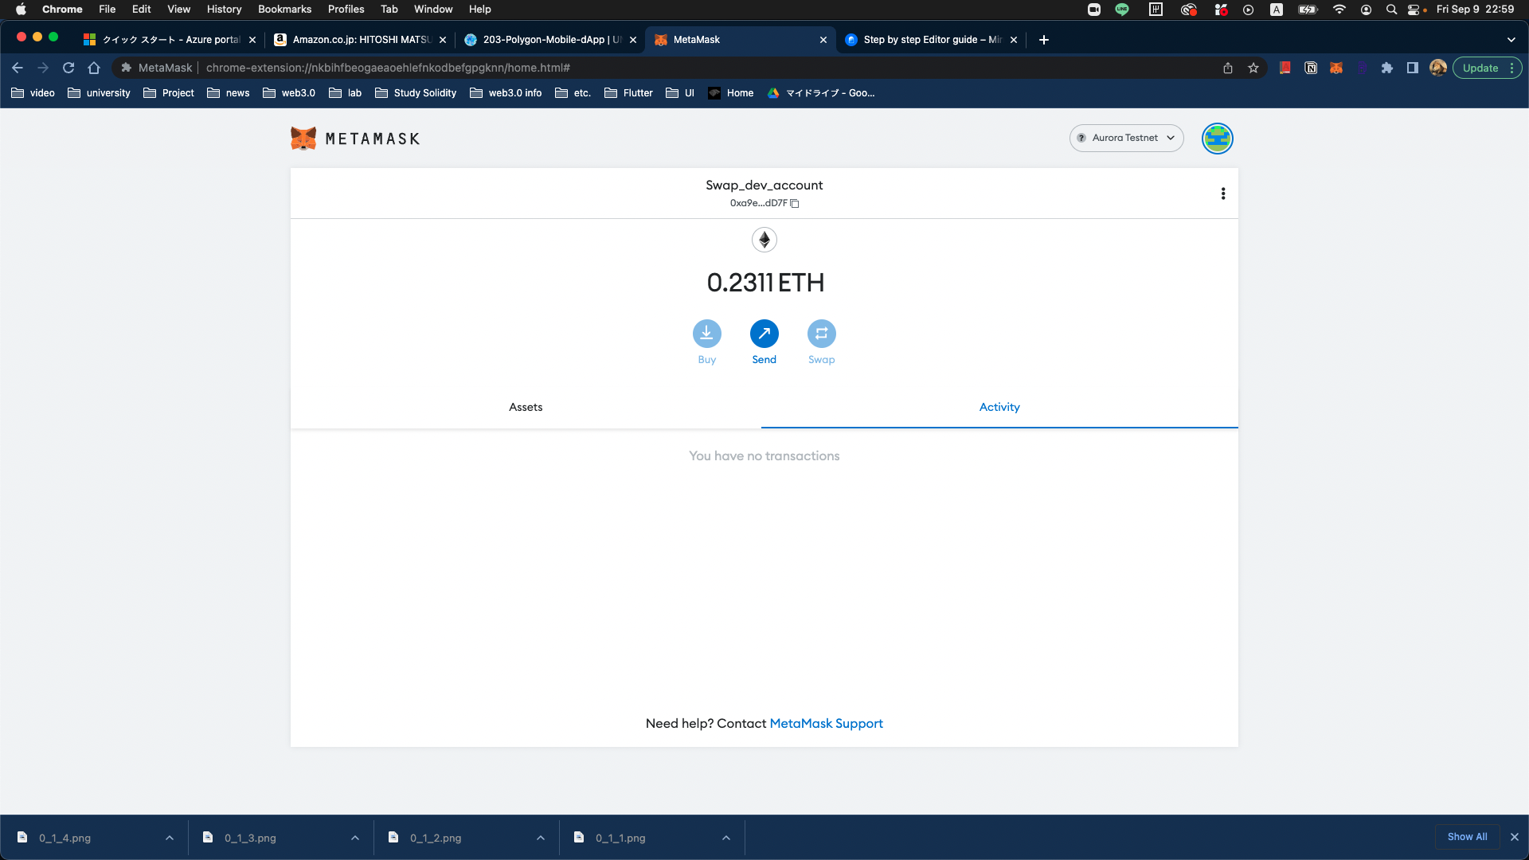Open the Wi-Fi status menu
Image resolution: width=1529 pixels, height=860 pixels.
click(x=1339, y=10)
